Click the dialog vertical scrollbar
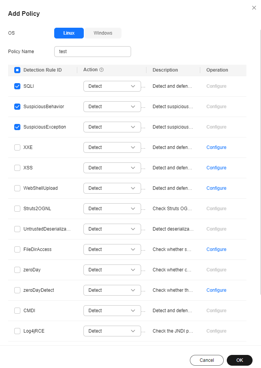261x368 pixels. (x=260, y=162)
